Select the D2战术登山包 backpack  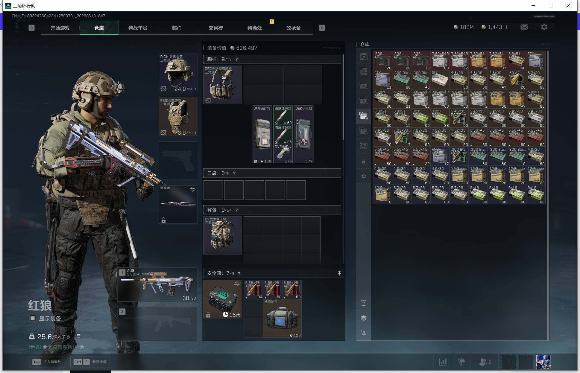coord(223,236)
